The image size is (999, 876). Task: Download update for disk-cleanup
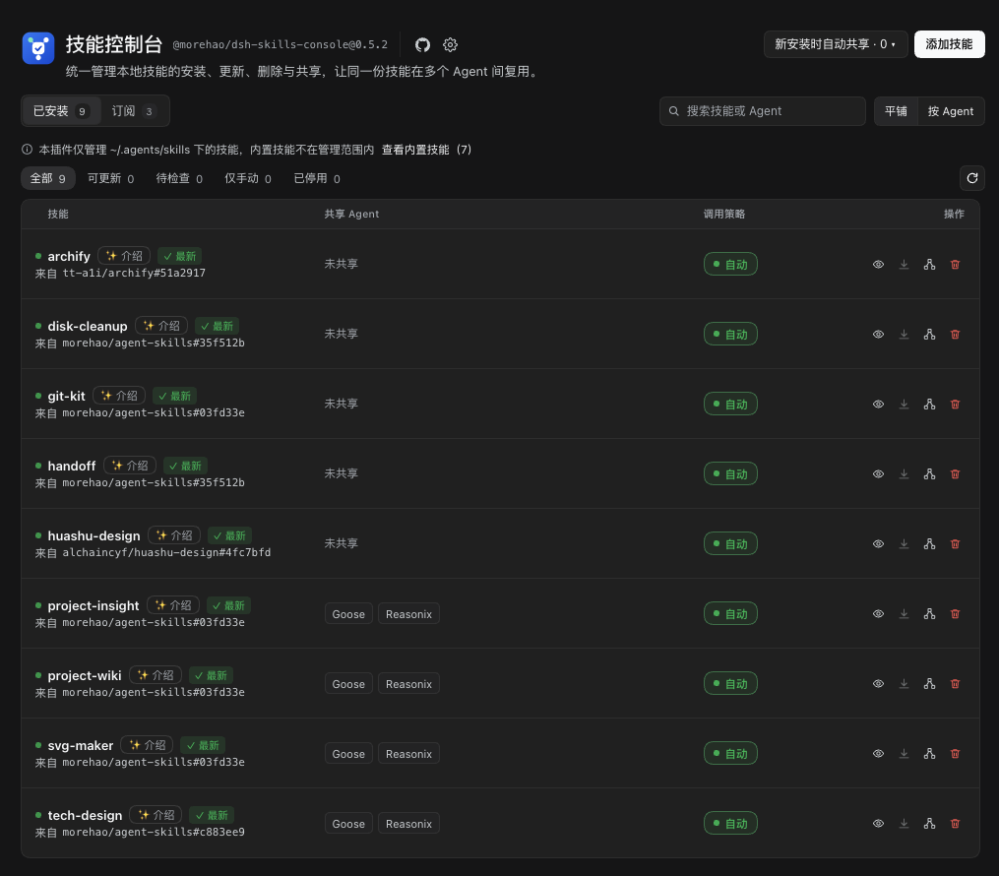pyautogui.click(x=904, y=334)
